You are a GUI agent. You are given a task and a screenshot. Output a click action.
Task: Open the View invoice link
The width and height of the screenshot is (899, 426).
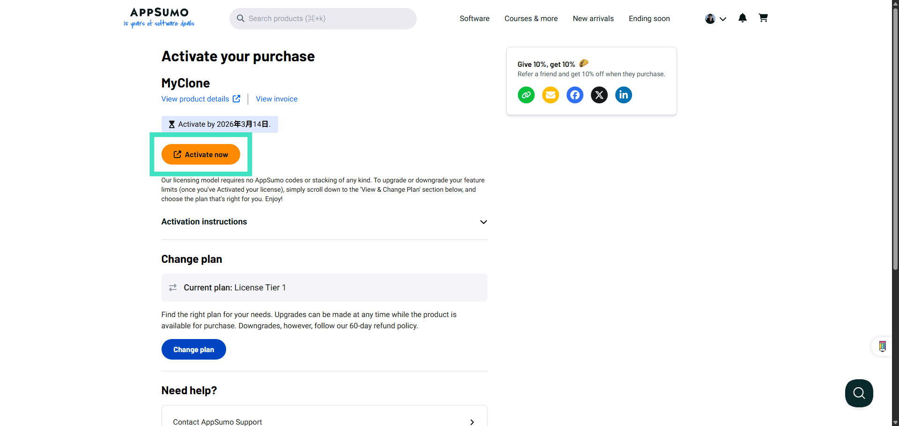276,99
